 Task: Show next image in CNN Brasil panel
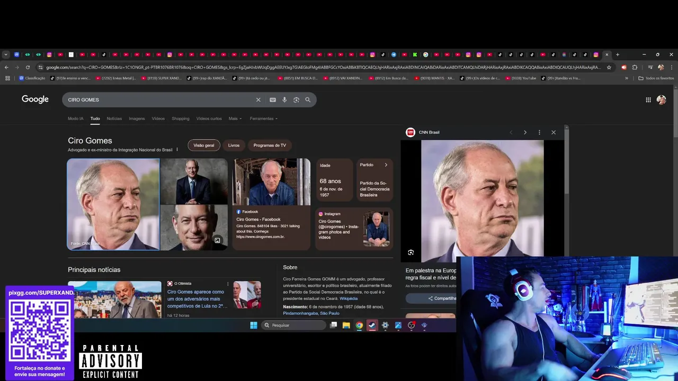(x=525, y=132)
